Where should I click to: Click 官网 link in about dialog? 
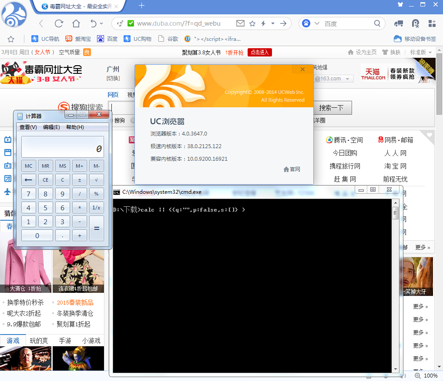pos(292,169)
